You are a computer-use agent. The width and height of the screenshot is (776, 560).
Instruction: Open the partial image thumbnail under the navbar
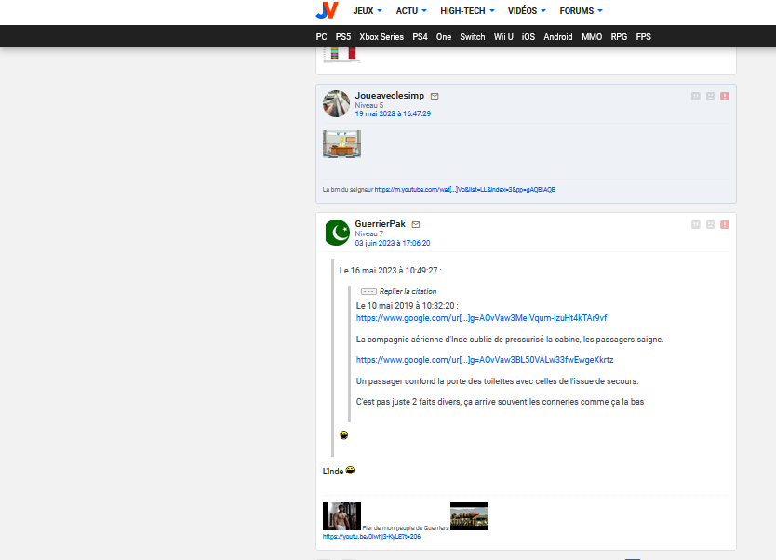point(342,55)
